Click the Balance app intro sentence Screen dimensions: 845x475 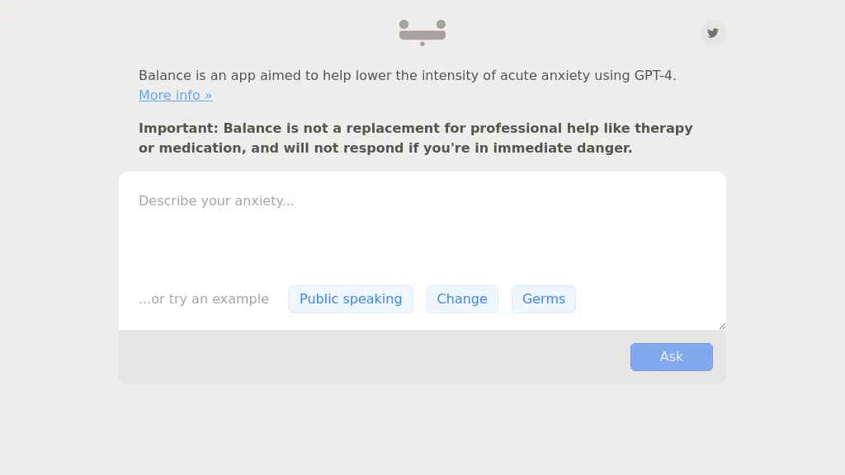408,76
